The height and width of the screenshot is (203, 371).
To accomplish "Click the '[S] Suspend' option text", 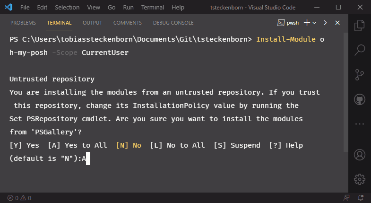I will pyautogui.click(x=237, y=145).
